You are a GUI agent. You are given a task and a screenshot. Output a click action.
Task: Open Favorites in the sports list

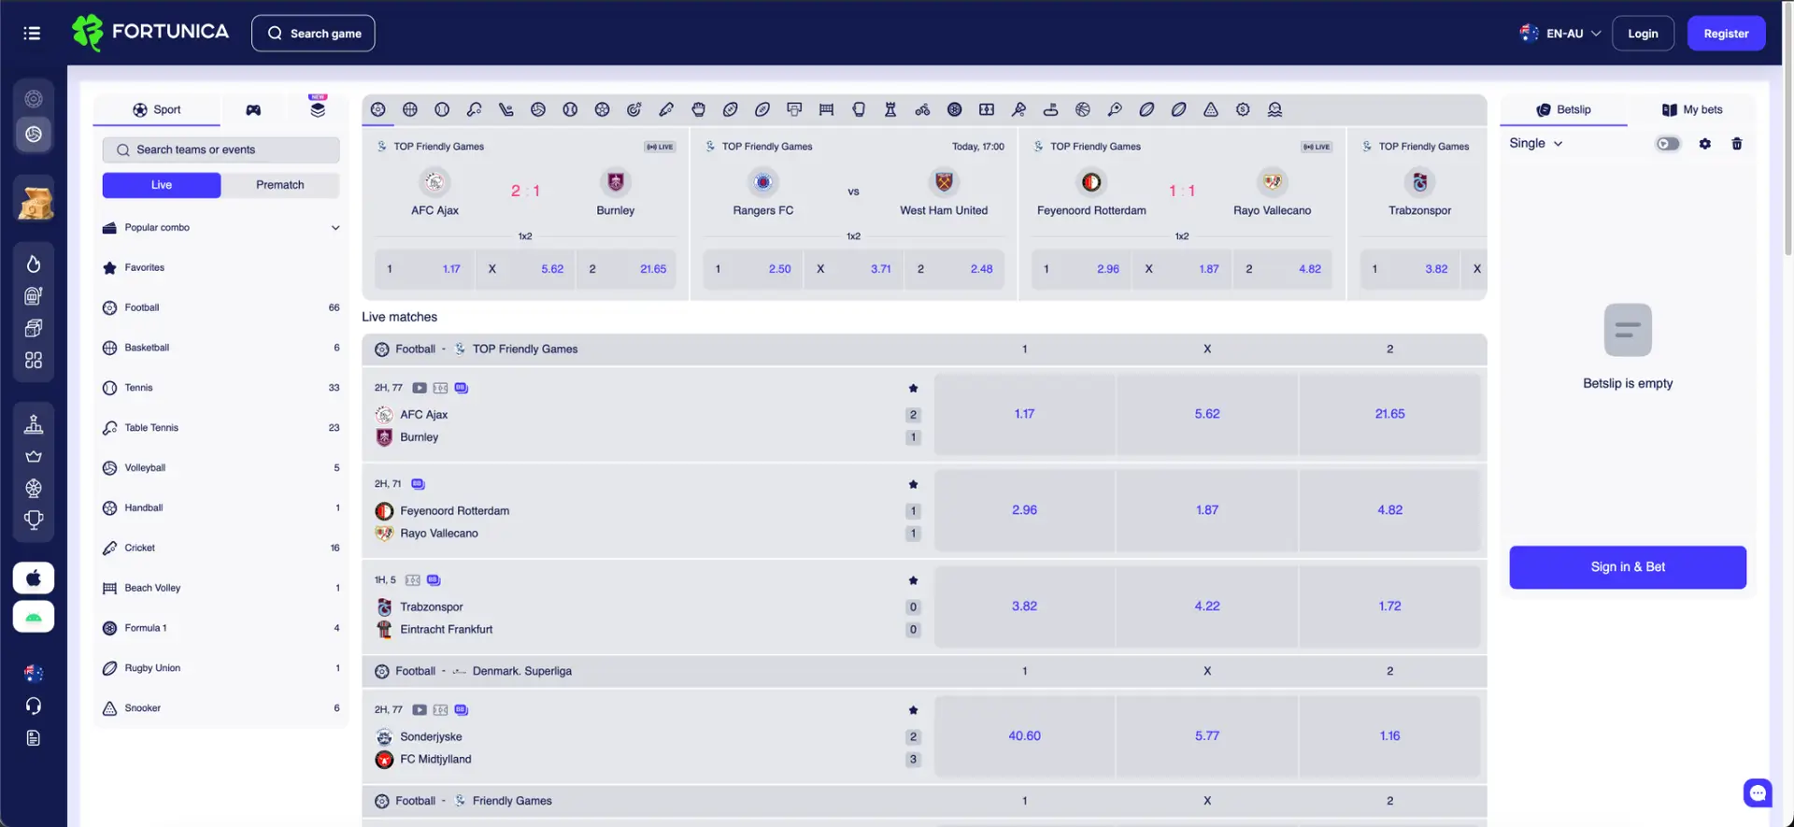[x=221, y=268]
